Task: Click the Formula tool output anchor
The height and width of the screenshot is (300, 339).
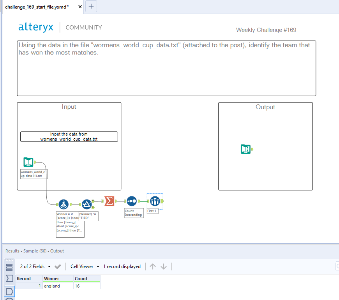Action: coord(71,205)
